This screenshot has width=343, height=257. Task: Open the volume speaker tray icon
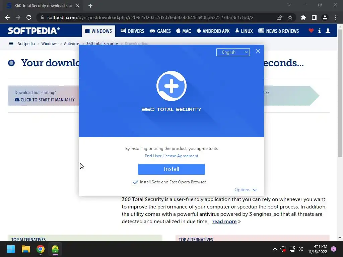(300, 249)
